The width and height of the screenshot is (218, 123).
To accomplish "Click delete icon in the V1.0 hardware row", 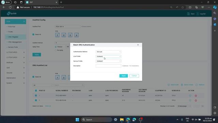I will click(196, 100).
